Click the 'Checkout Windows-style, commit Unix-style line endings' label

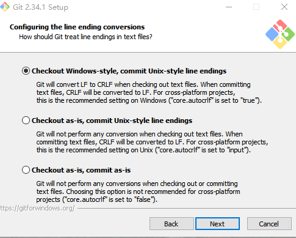tap(129, 71)
